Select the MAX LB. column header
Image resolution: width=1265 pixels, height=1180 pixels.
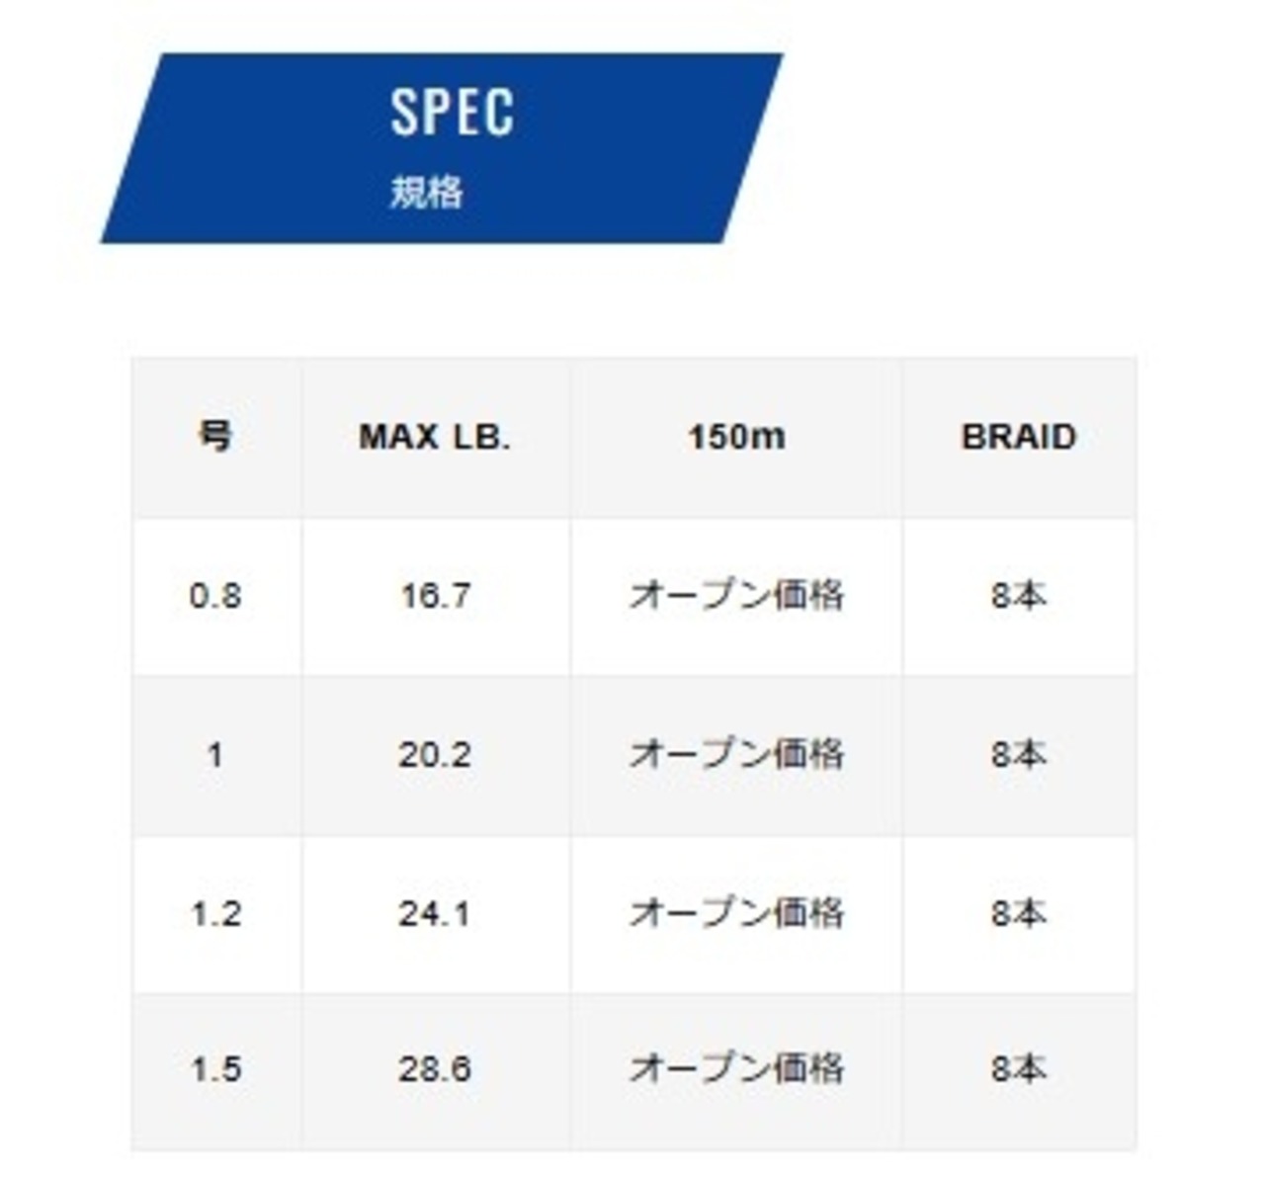(435, 437)
